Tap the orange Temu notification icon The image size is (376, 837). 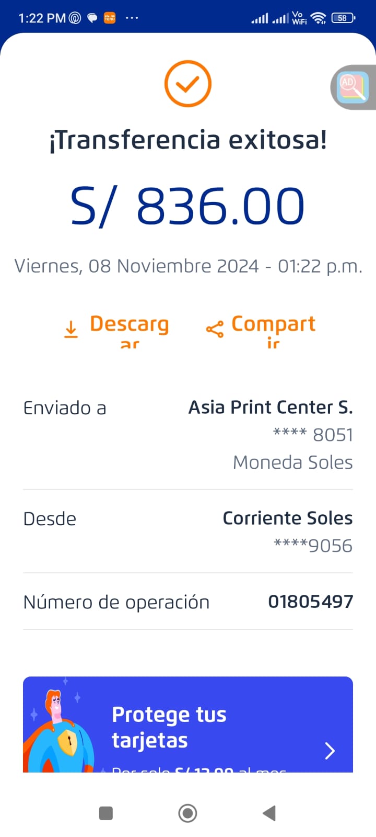[x=110, y=18]
